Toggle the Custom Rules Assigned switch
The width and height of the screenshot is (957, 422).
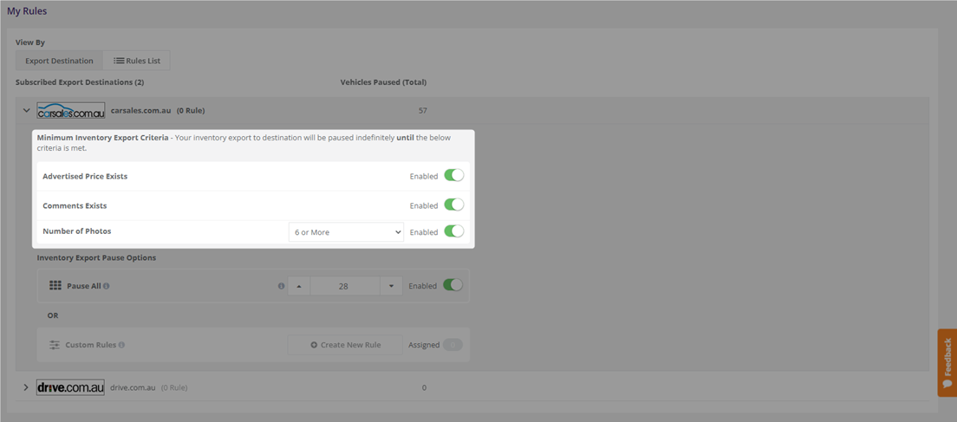[452, 345]
